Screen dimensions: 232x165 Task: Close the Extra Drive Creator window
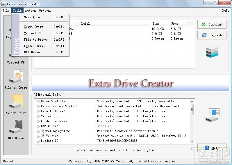point(224,3)
